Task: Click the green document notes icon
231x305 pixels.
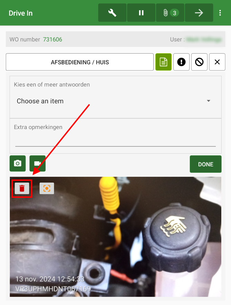Action: click(x=163, y=62)
